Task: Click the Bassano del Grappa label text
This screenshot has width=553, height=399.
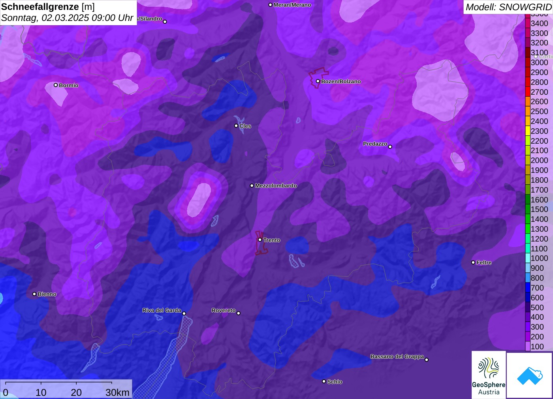Action: 397,356
